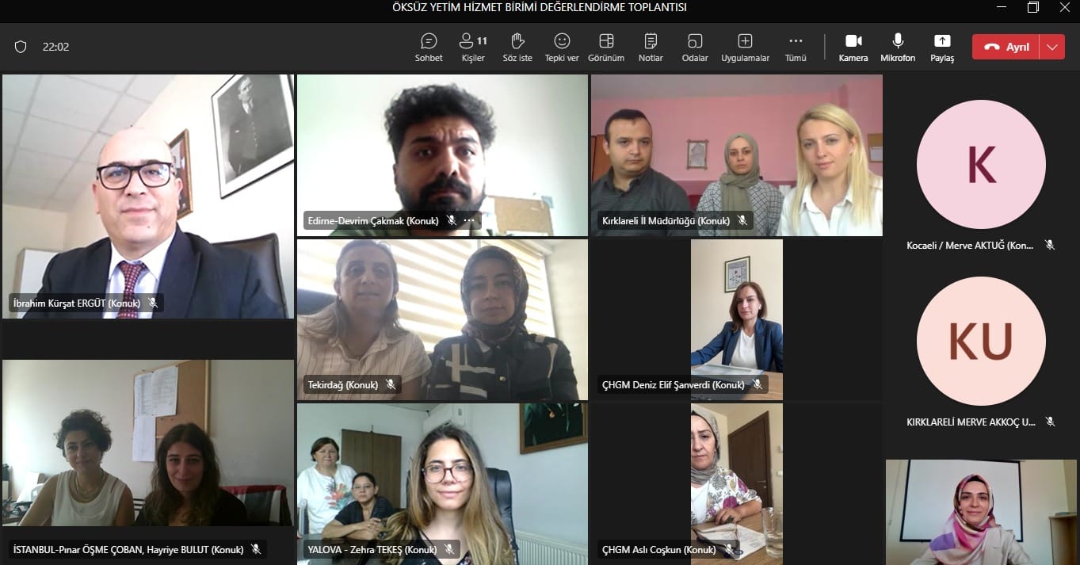Click muted mic icon on İbrahim Kürşat ERGÜT
Image resolution: width=1080 pixels, height=565 pixels.
tap(153, 303)
